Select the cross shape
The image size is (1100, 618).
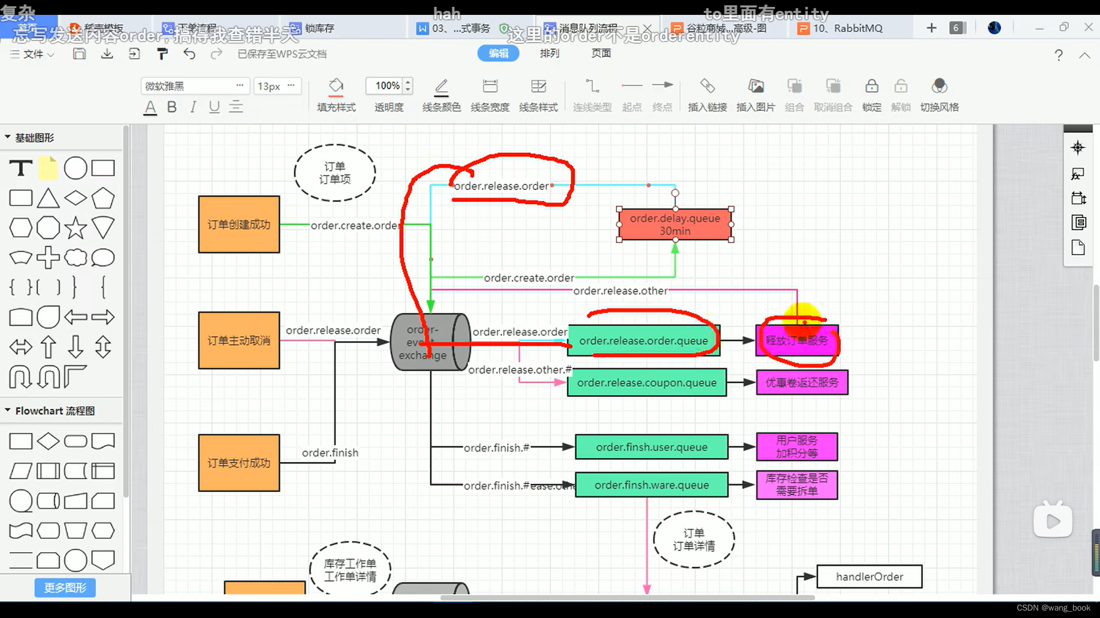point(48,257)
